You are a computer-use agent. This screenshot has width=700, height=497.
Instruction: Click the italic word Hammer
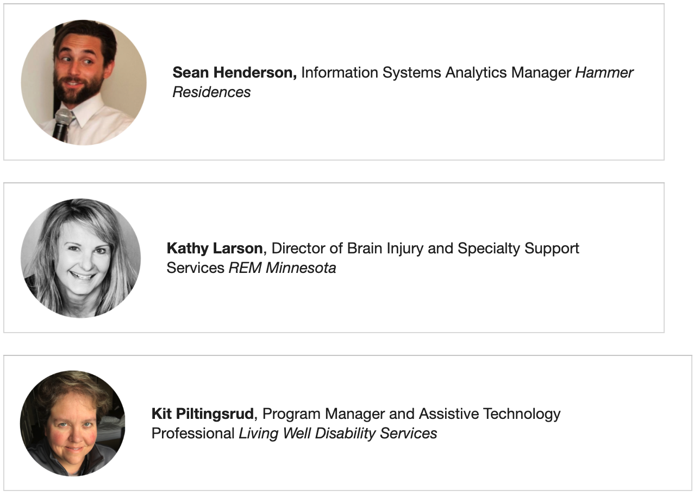[x=604, y=73]
